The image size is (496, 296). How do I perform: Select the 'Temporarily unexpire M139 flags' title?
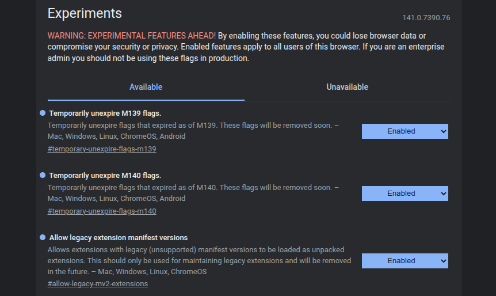point(105,113)
